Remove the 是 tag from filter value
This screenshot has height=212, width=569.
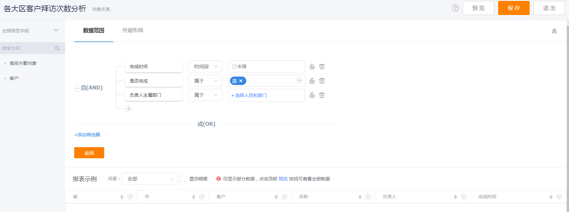[241, 81]
